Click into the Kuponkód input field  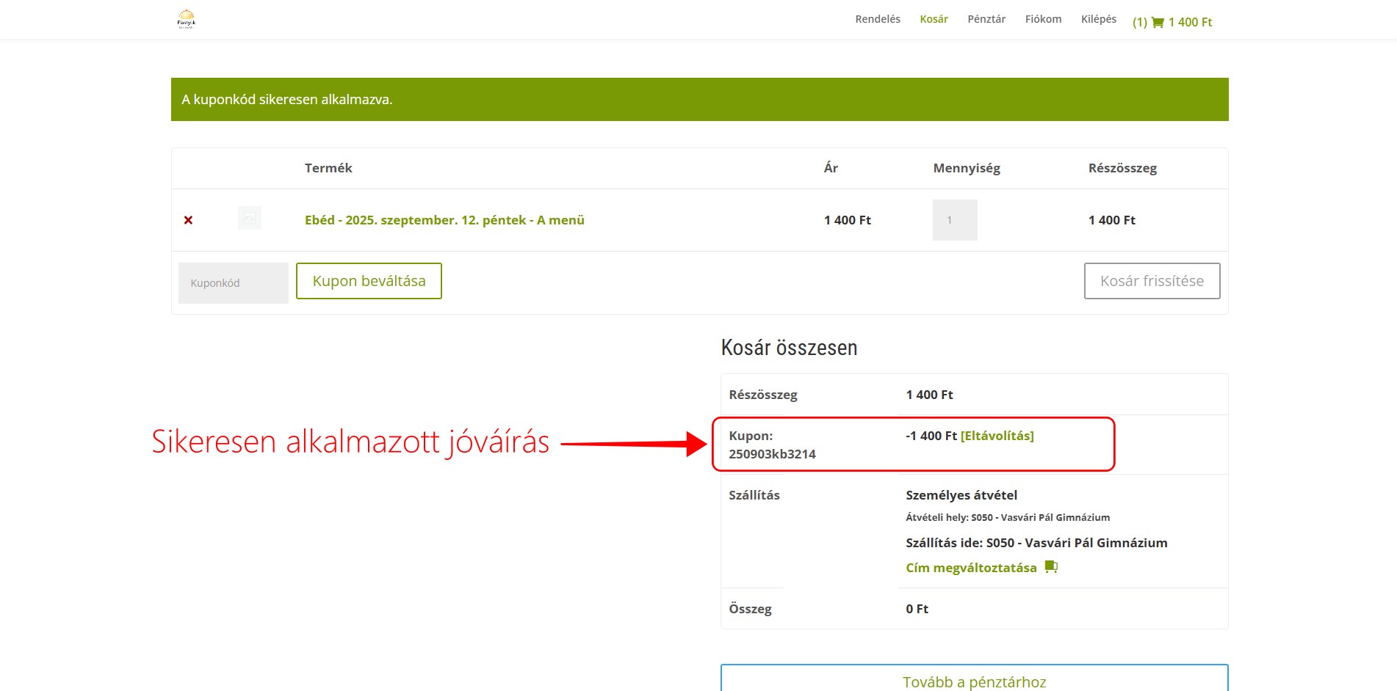click(x=233, y=283)
